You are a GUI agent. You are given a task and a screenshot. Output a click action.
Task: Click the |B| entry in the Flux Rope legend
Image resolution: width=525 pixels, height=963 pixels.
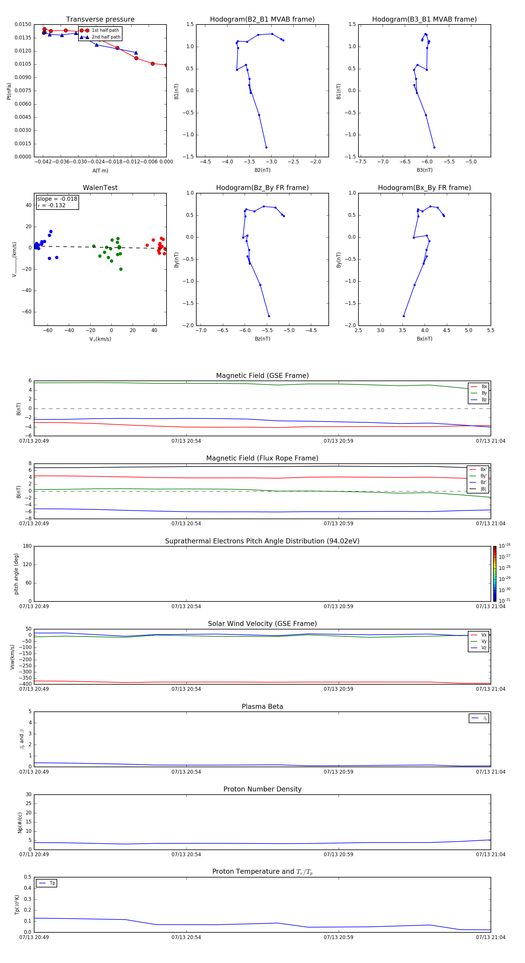(x=478, y=489)
